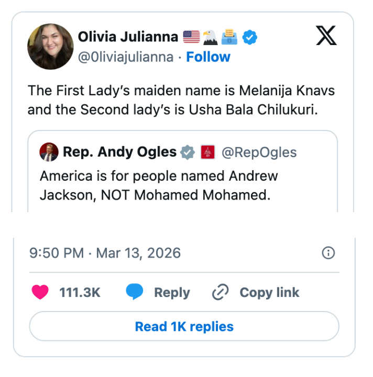Click the blue reply speech bubble icon
The image size is (373, 377).
click(135, 292)
